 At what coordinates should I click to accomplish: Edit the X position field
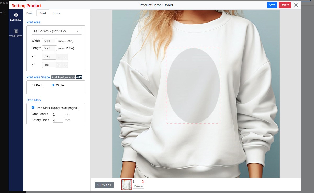coord(49,57)
